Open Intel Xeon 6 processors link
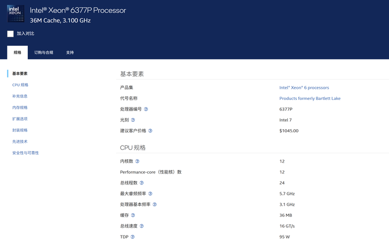 coord(304,88)
